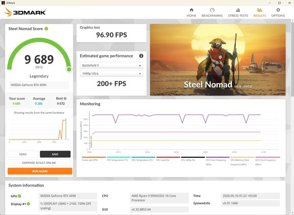Click the Monitoring panel heading
The height and width of the screenshot is (215, 294).
[x=90, y=104]
